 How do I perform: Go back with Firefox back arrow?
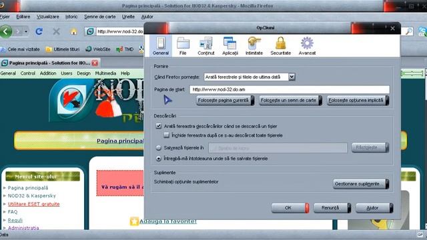coord(6,31)
